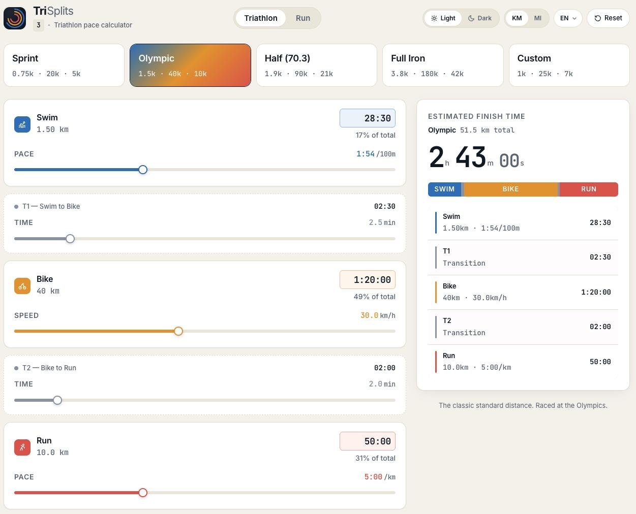
Task: Pick the Sprint distance card
Action: (x=64, y=66)
